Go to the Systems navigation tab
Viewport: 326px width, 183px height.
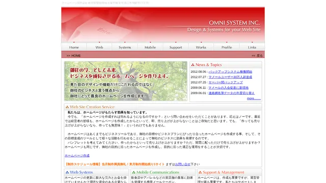125,47
